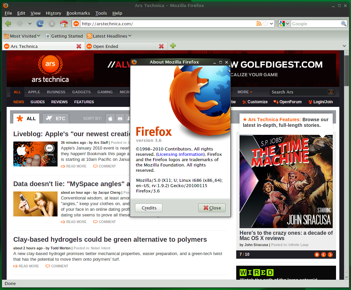Click the page vertical scrollbar thumb

tap(346, 71)
